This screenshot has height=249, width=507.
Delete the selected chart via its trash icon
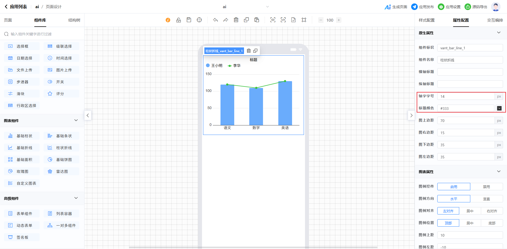(x=249, y=51)
